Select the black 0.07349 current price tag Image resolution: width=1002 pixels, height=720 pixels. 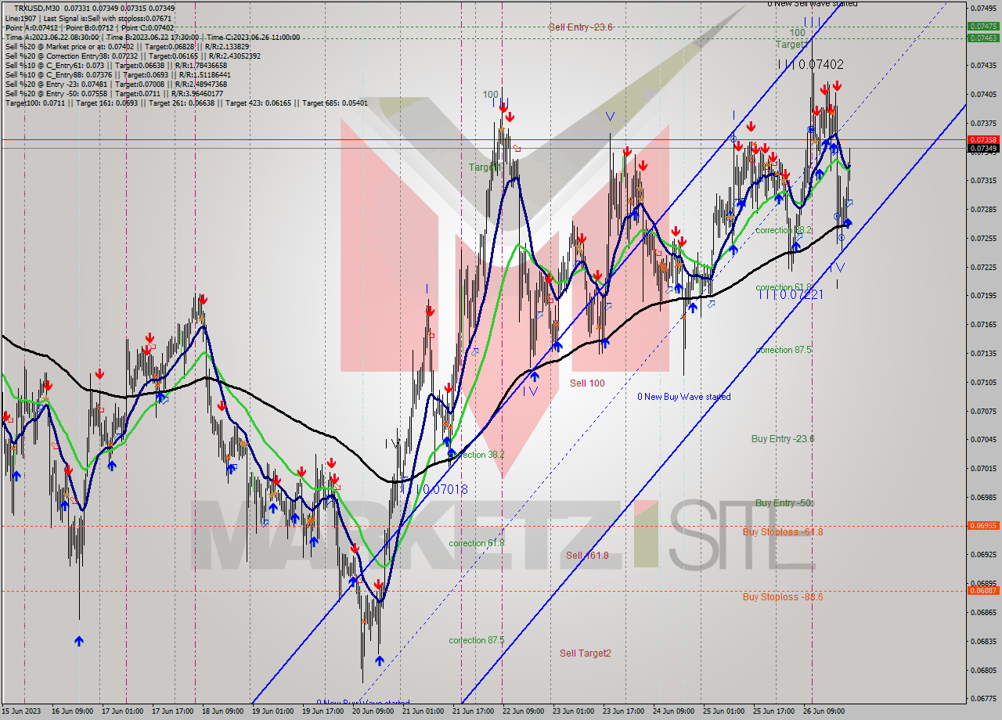coord(983,148)
